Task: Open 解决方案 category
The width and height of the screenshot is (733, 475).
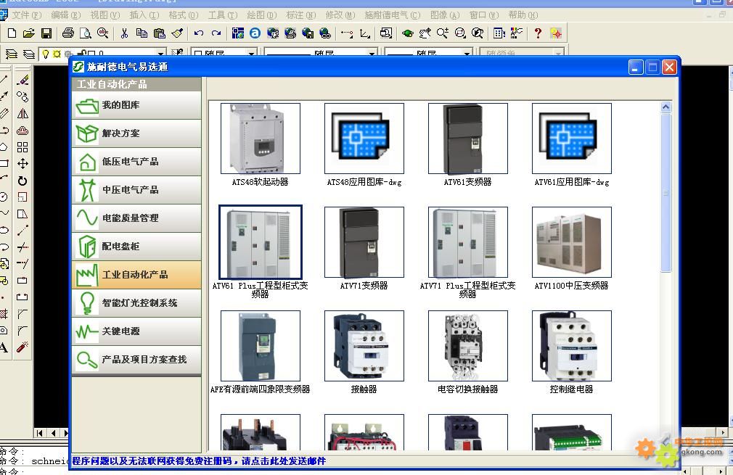Action: click(x=136, y=133)
